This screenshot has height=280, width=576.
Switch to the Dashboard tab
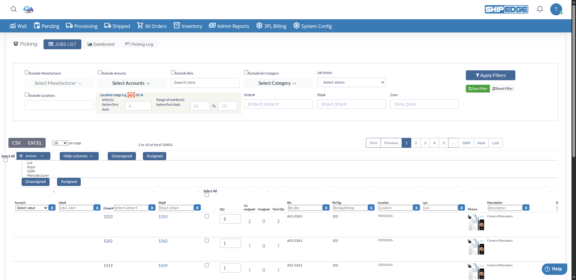[101, 44]
